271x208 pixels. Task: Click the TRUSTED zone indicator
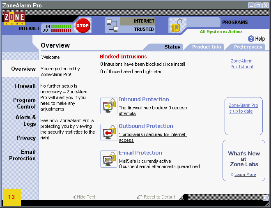pos(138,29)
